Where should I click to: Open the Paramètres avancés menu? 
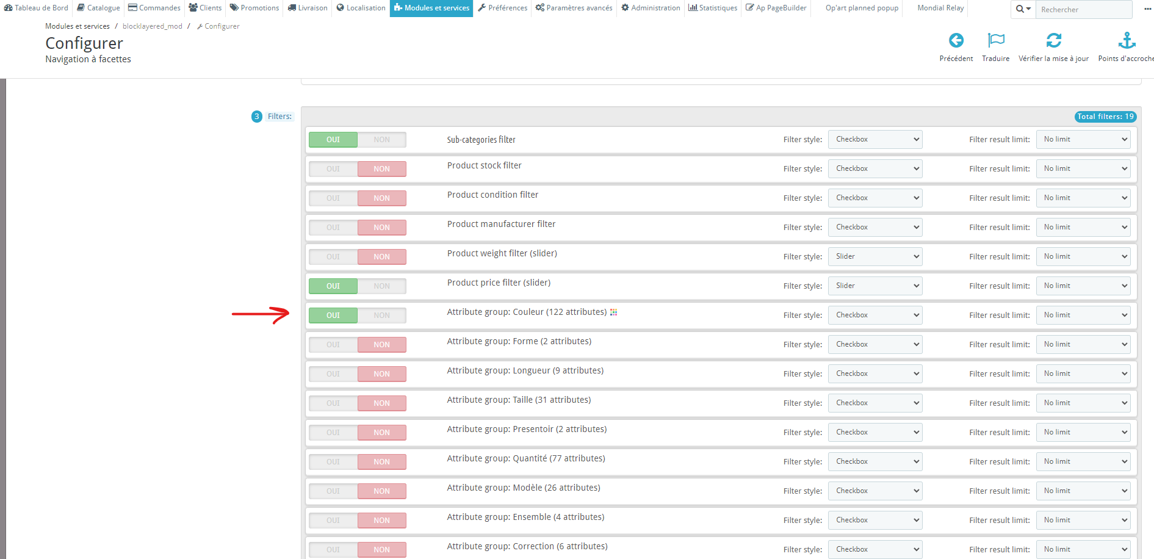point(574,8)
